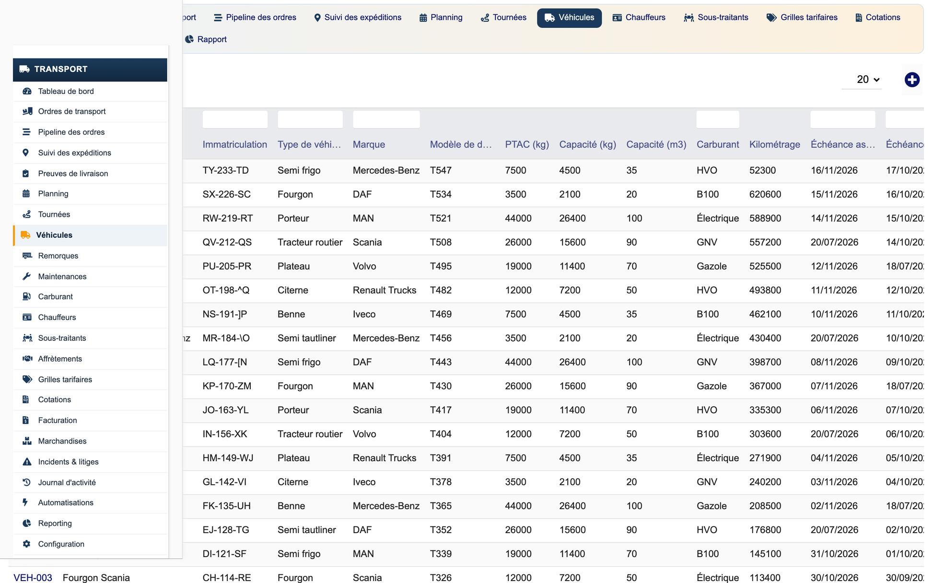Click the Journal d'activité history icon
Image resolution: width=933 pixels, height=583 pixels.
click(26, 482)
